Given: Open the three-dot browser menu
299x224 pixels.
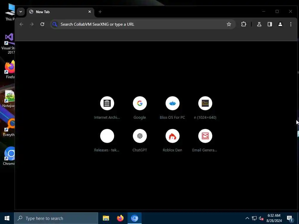Looking at the screenshot, I should pyautogui.click(x=291, y=24).
